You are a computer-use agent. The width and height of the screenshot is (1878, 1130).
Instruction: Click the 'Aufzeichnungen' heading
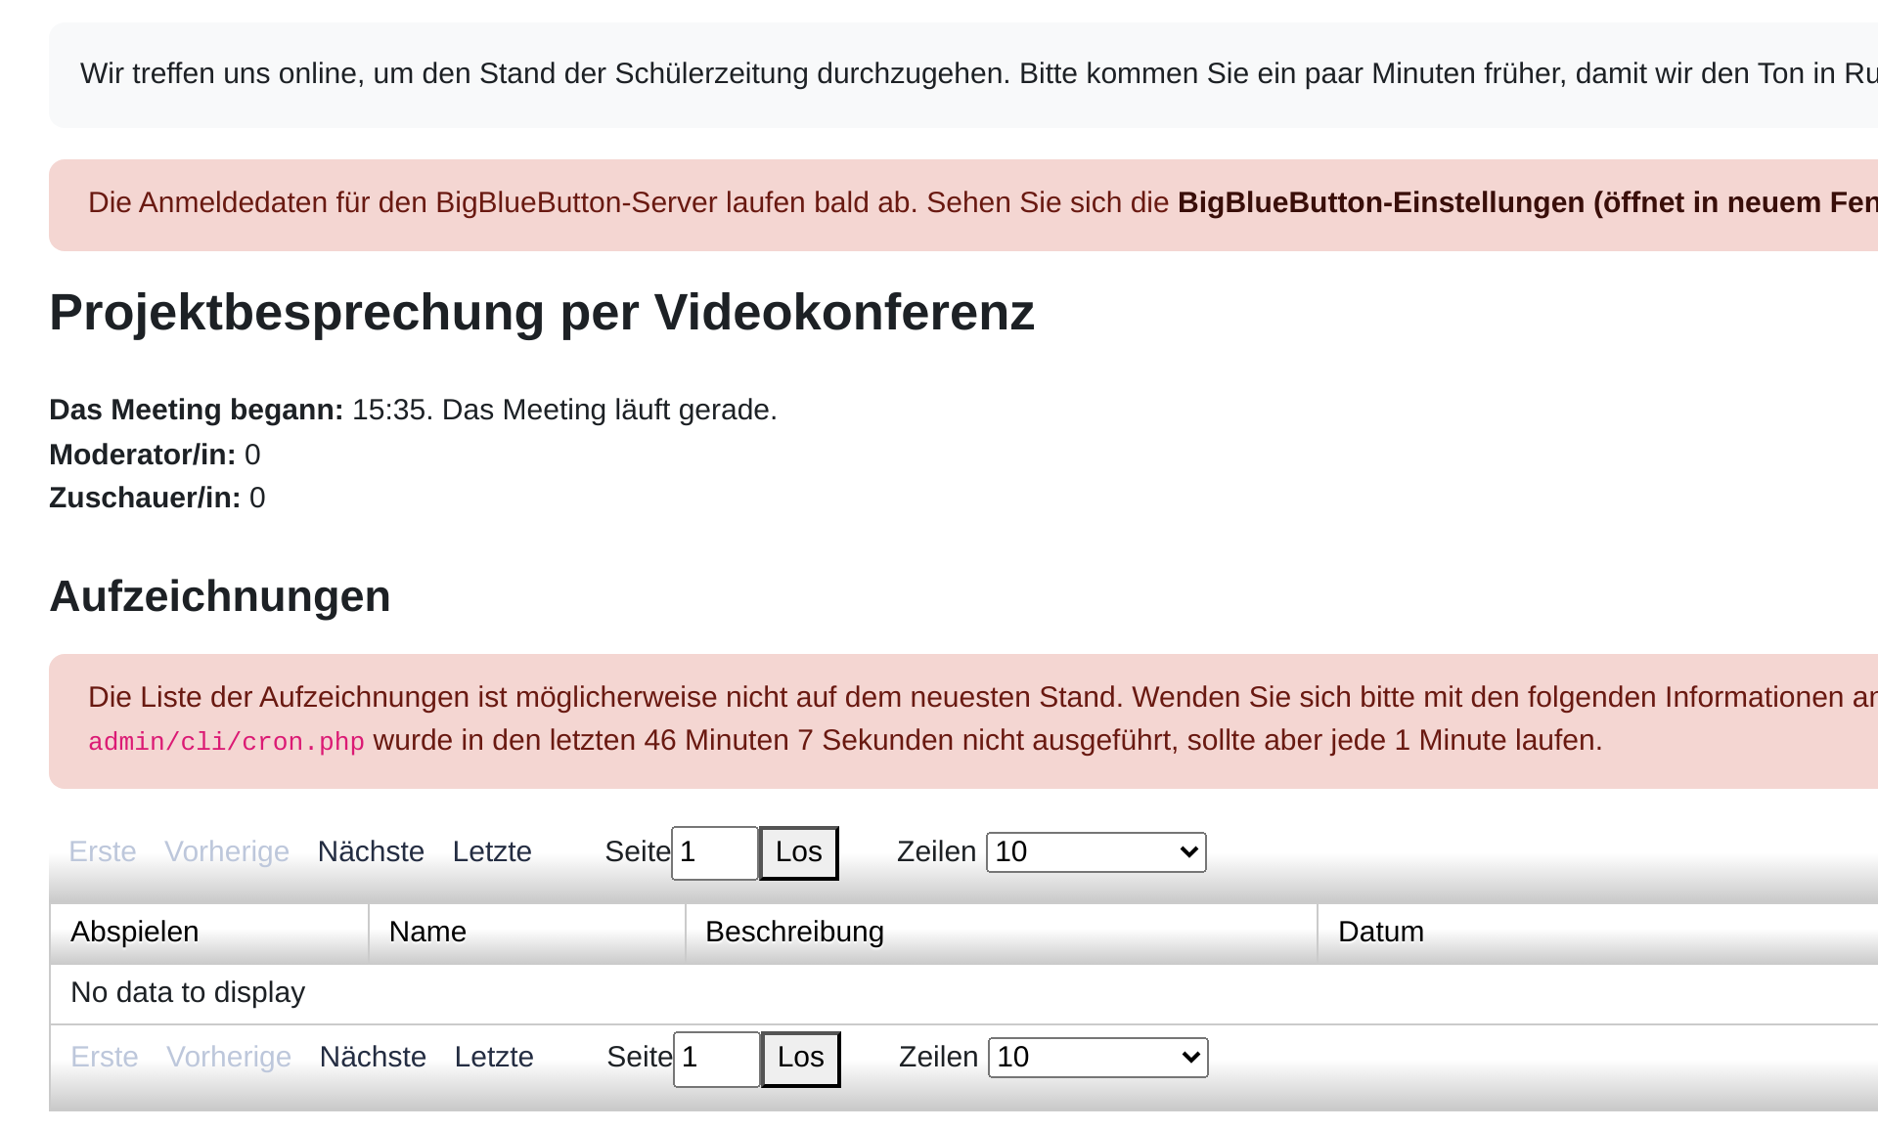[x=220, y=596]
